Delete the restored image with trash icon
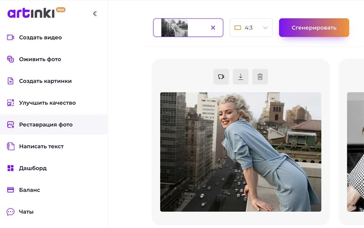The width and height of the screenshot is (364, 228). point(260,76)
